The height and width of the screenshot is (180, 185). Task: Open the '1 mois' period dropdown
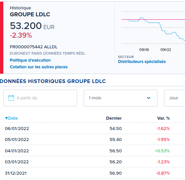(x=121, y=98)
